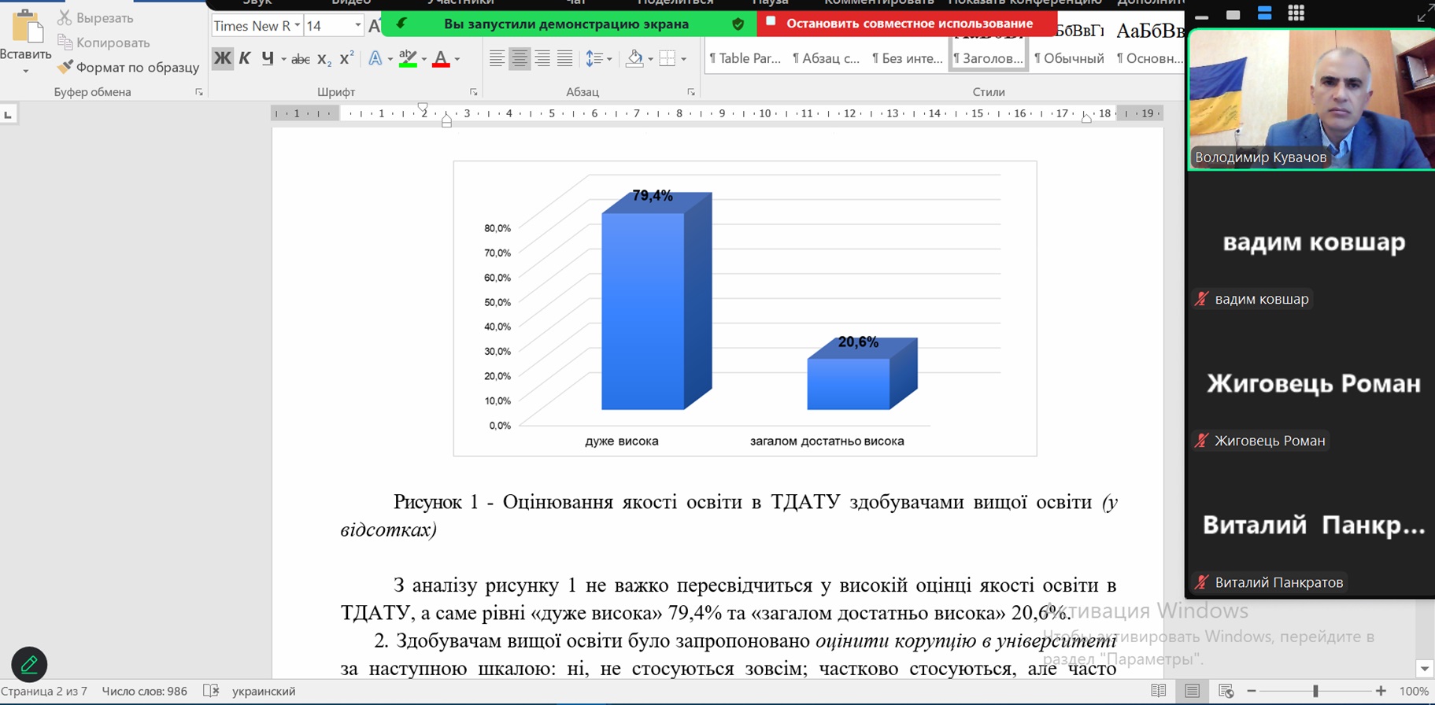Viewport: 1435px width, 705px height.
Task: Open the text effects dropdown arrow
Action: tap(390, 59)
